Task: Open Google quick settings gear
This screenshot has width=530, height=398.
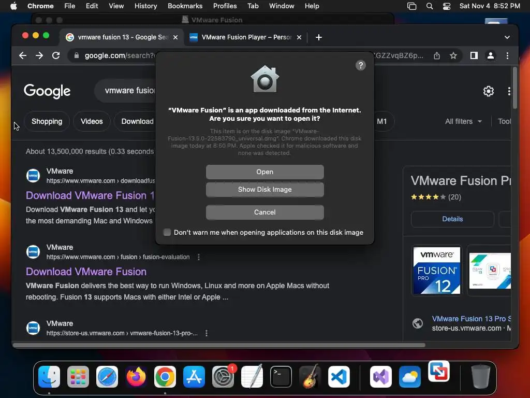Action: (x=489, y=91)
